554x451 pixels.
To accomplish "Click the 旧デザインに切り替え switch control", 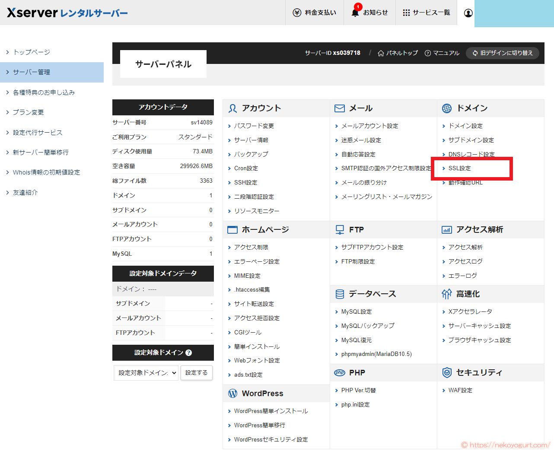I will coord(503,54).
